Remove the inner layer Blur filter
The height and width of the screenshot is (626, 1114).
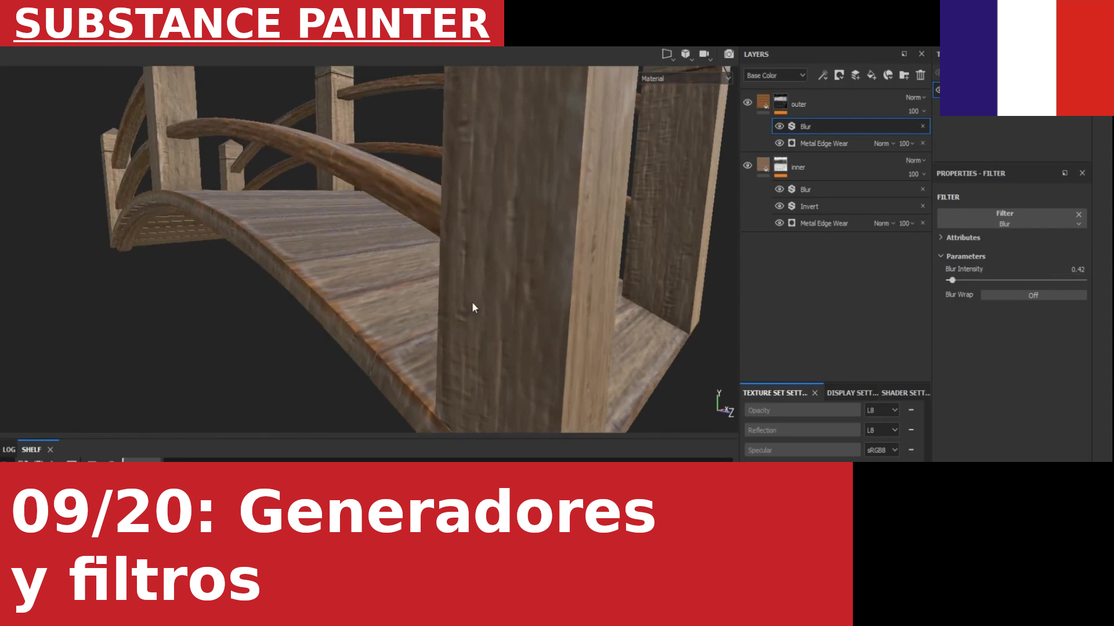[923, 189]
